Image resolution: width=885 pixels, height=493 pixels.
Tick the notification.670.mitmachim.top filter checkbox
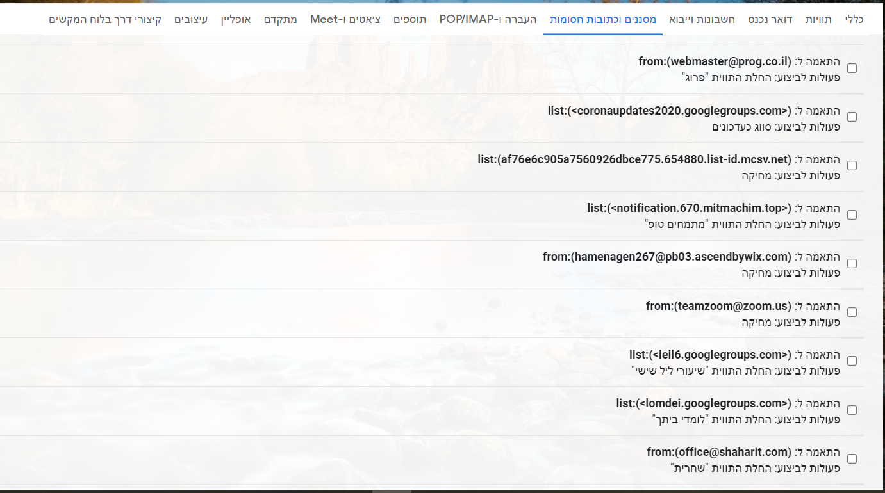click(852, 215)
